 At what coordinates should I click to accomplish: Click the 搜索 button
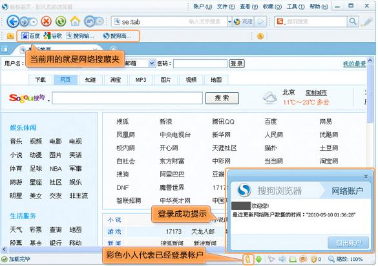222,98
